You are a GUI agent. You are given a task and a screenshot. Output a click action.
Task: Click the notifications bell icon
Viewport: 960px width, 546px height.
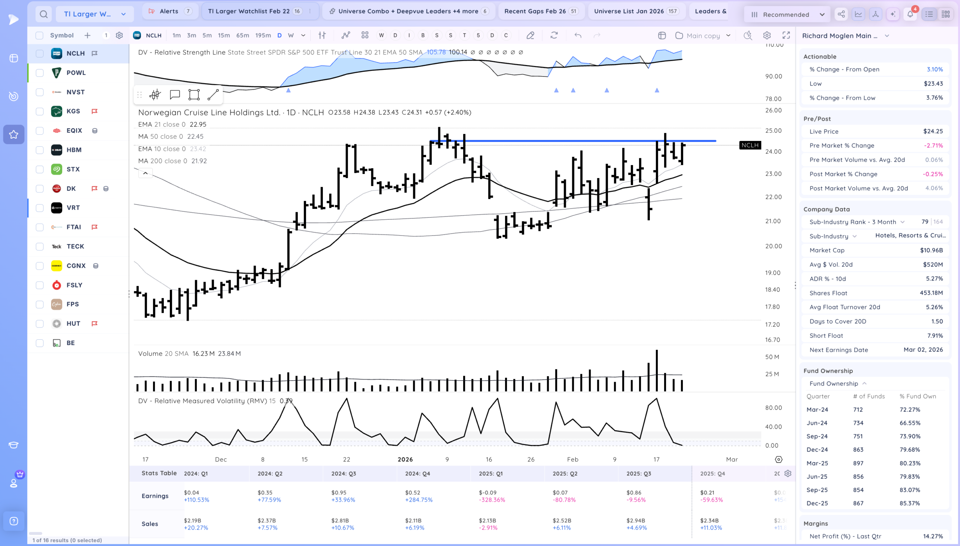pos(910,14)
